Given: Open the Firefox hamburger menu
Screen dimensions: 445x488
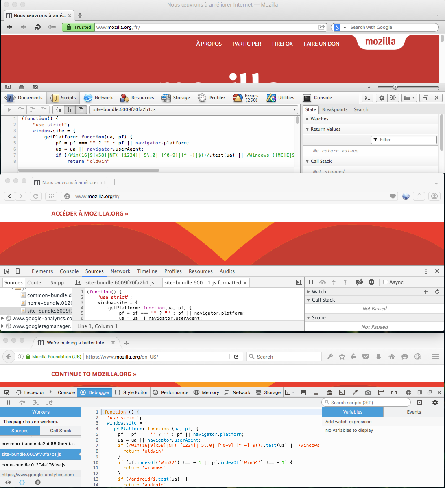Looking at the screenshot, I should 436,357.
